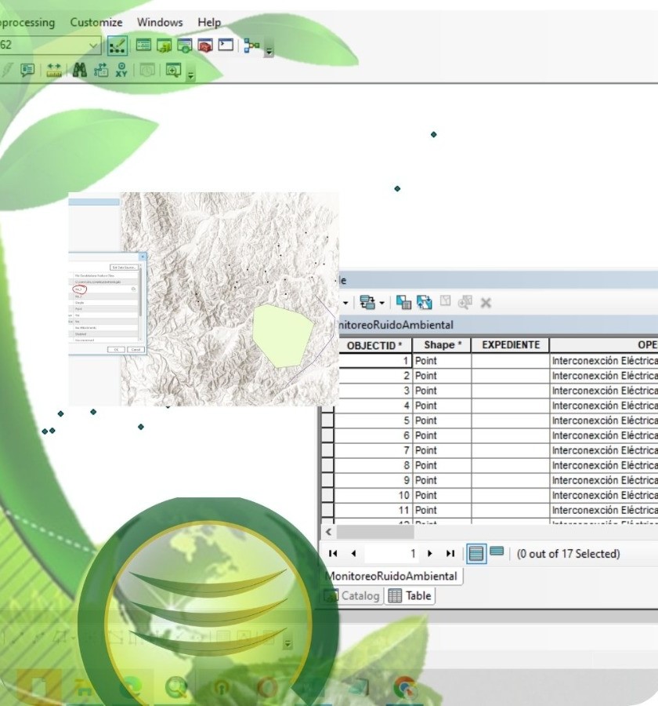Click the Switch Selection table icon
Image resolution: width=658 pixels, height=706 pixels.
point(425,302)
